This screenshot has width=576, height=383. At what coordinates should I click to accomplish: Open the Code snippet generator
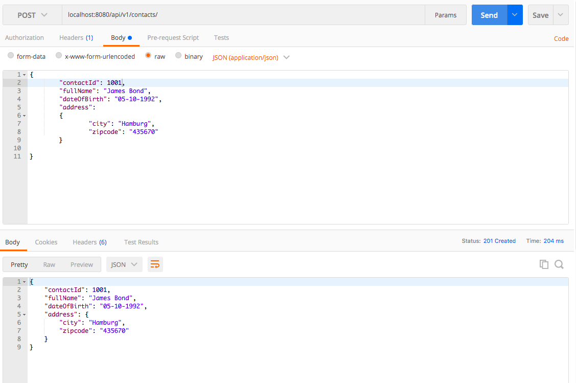[561, 38]
